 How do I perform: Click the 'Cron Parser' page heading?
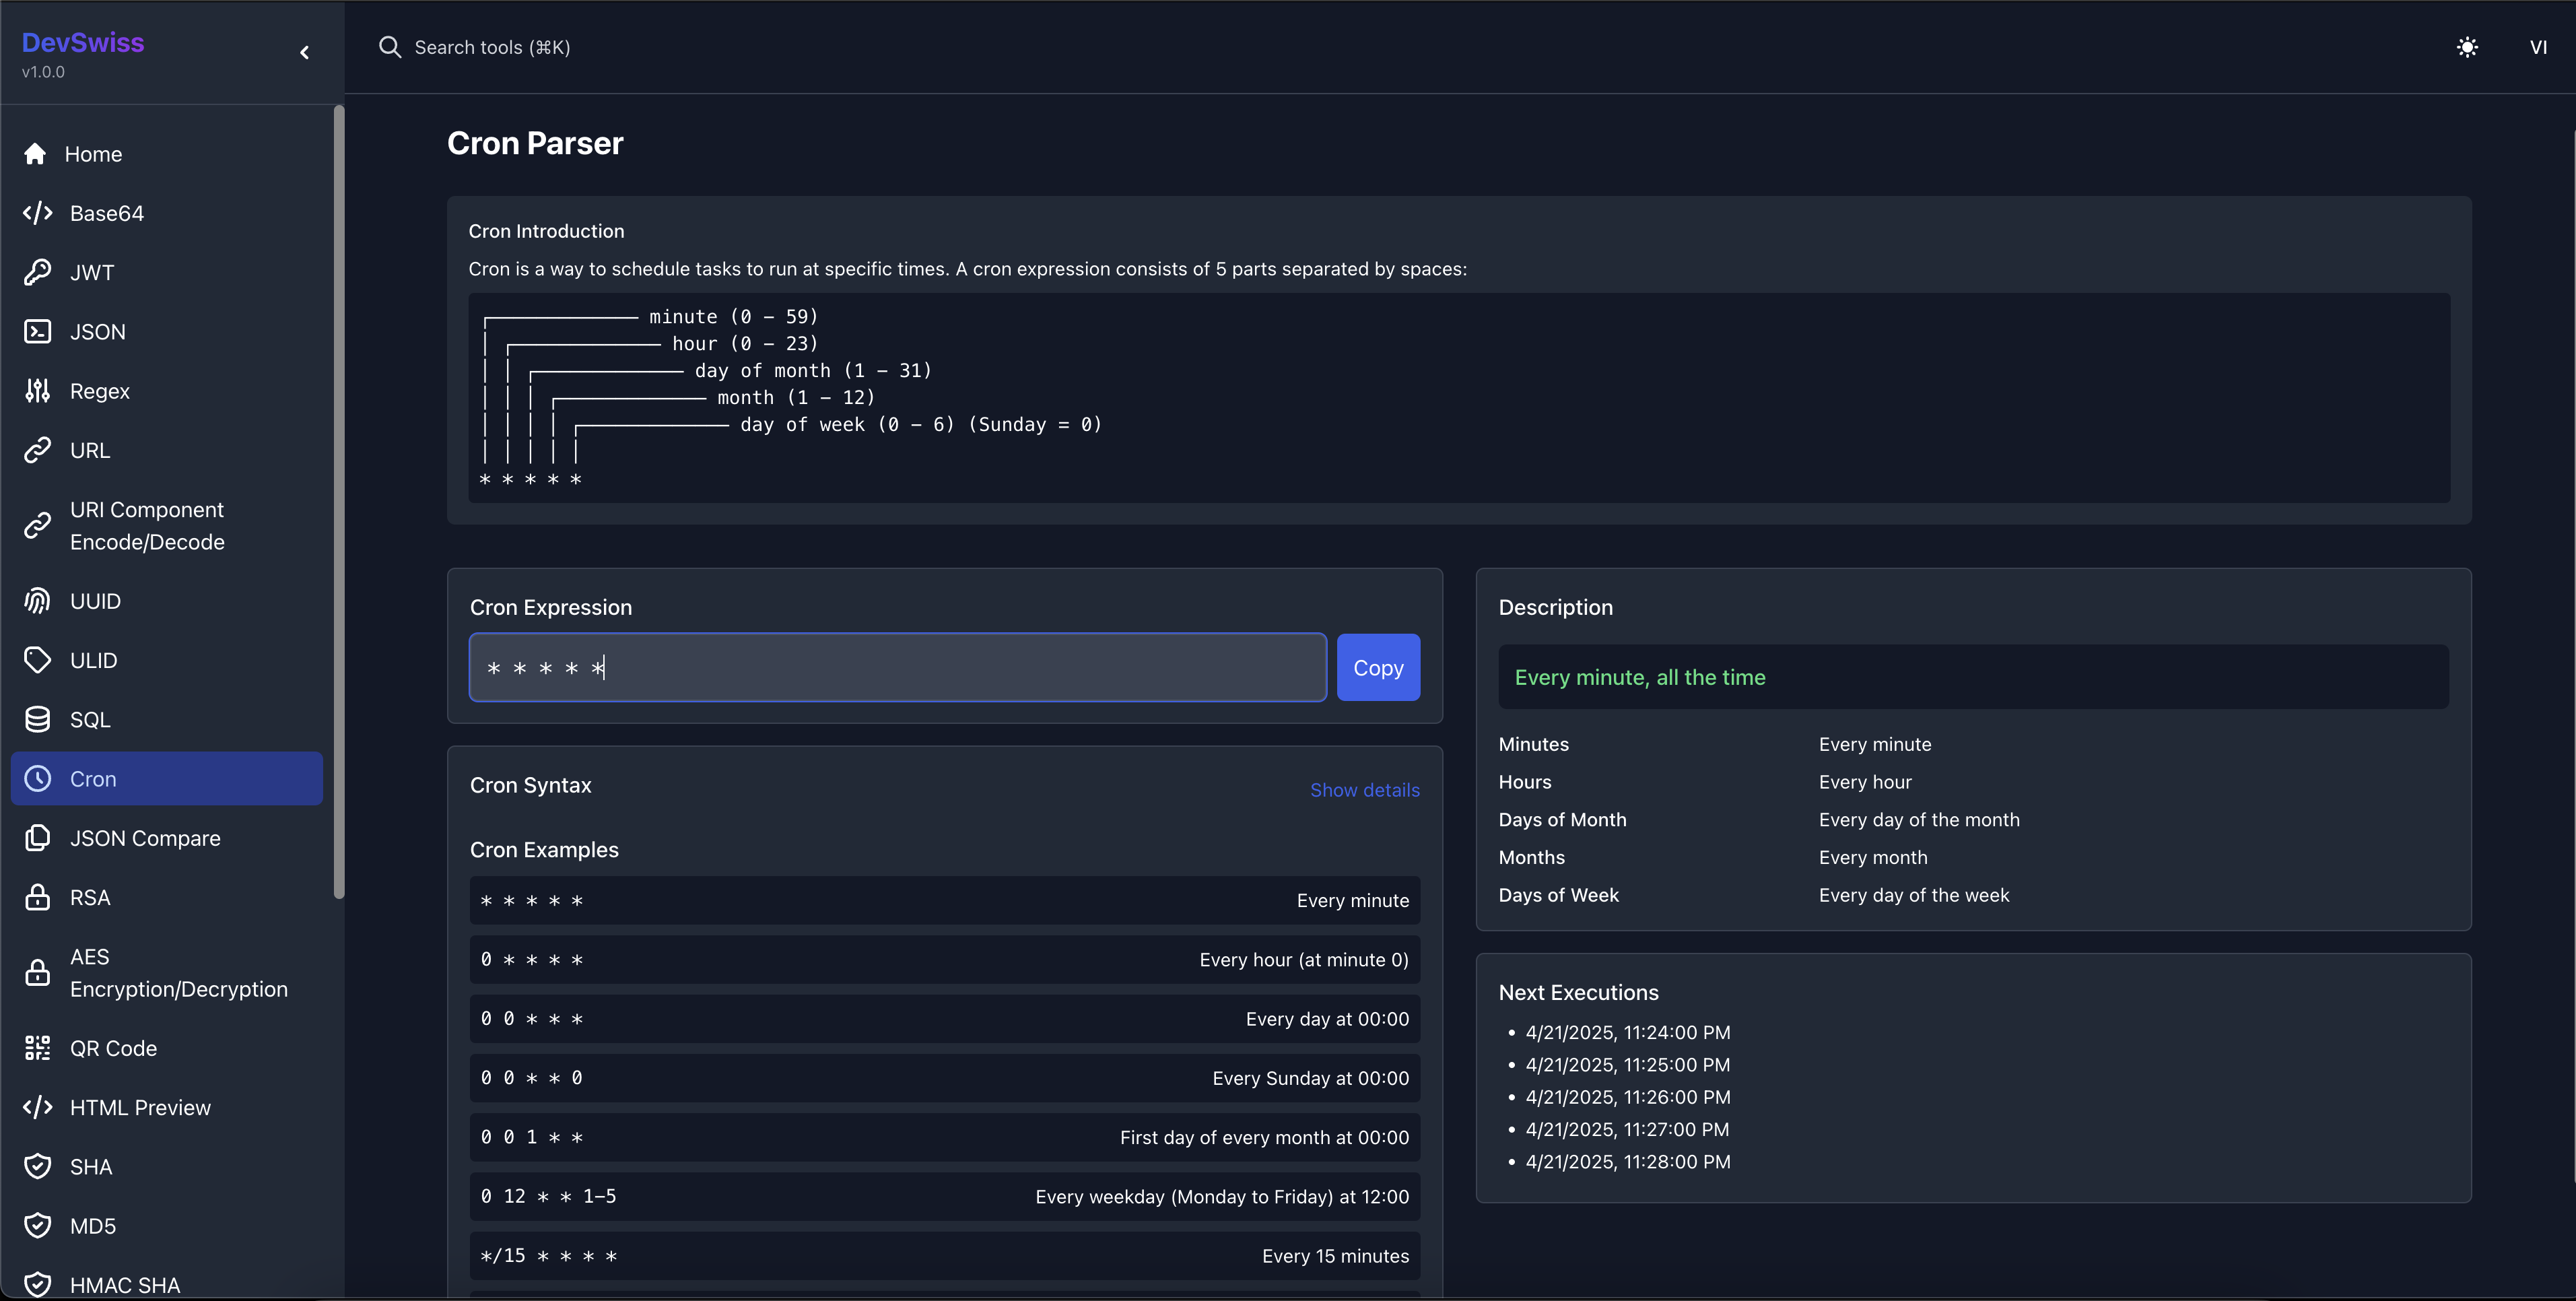pyautogui.click(x=535, y=143)
